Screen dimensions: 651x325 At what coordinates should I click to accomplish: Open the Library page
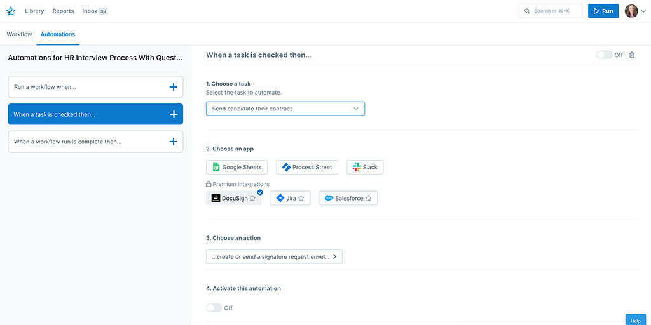[34, 11]
